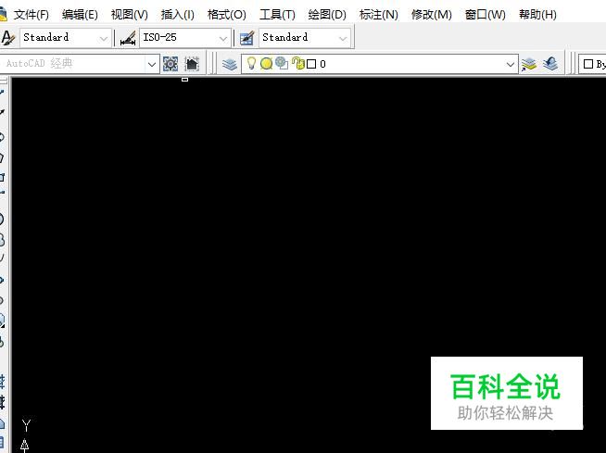Image resolution: width=606 pixels, height=453 pixels.
Task: Click the My Workspace house icon
Action: pos(192,64)
